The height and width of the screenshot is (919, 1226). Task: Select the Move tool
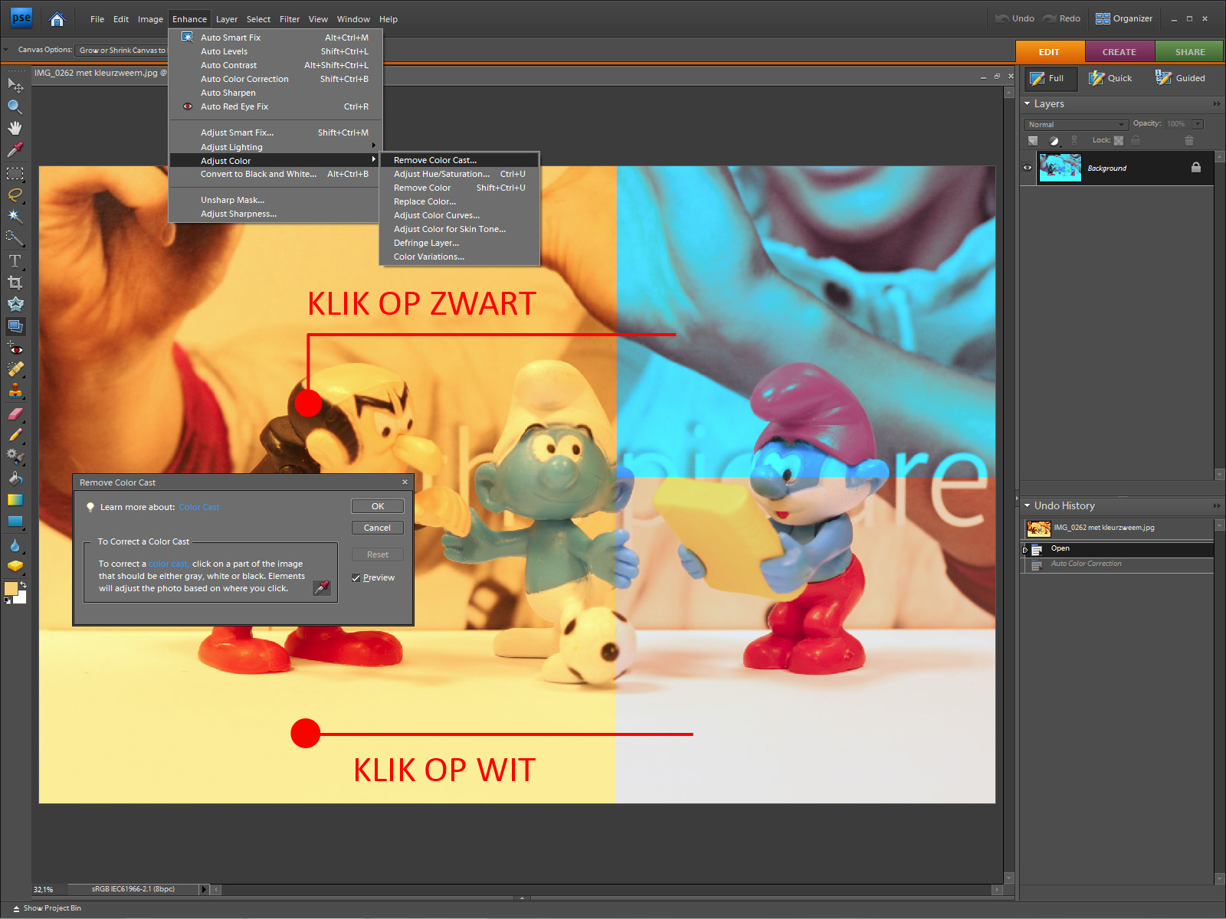point(15,85)
